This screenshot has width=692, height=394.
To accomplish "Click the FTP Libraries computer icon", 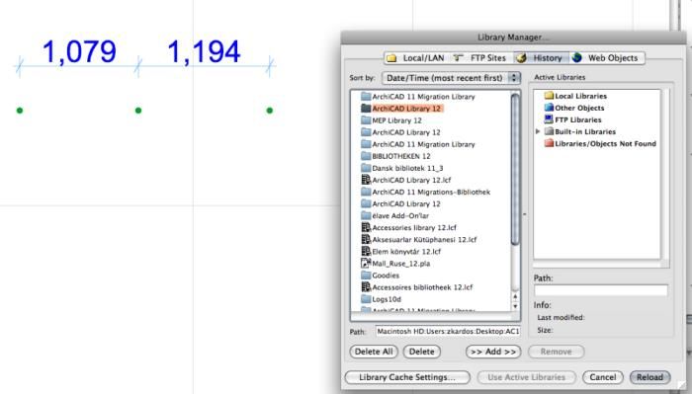I will click(549, 119).
